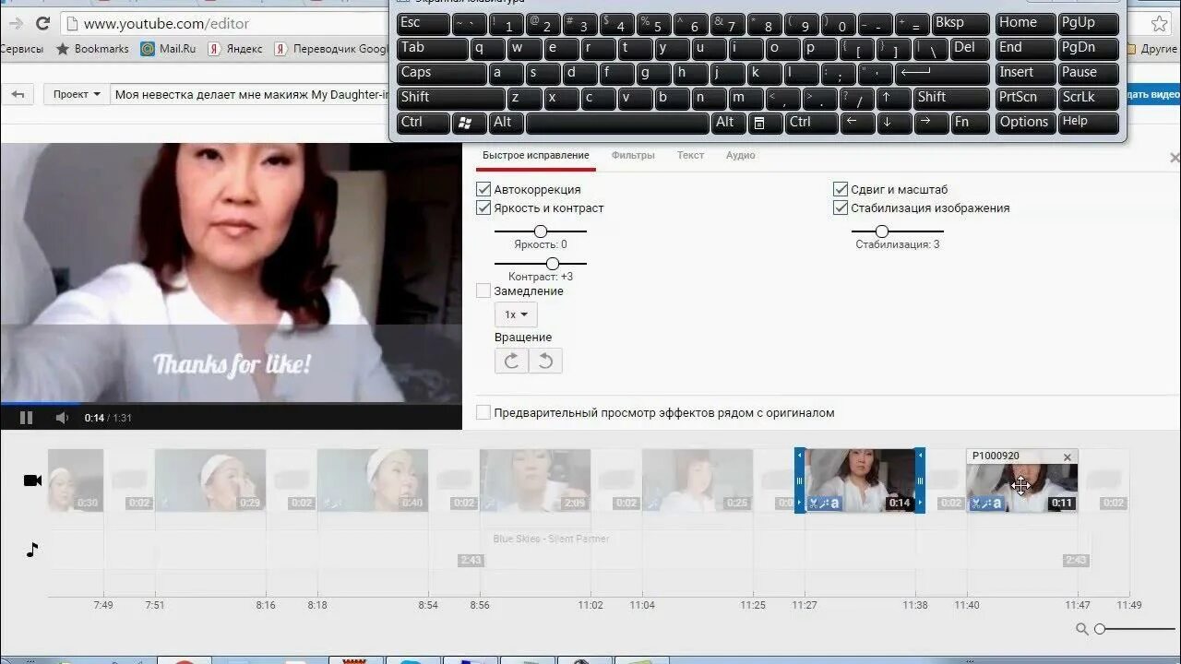The height and width of the screenshot is (664, 1181).
Task: Open the 1x slow-motion speed dropdown
Action: 516,314
